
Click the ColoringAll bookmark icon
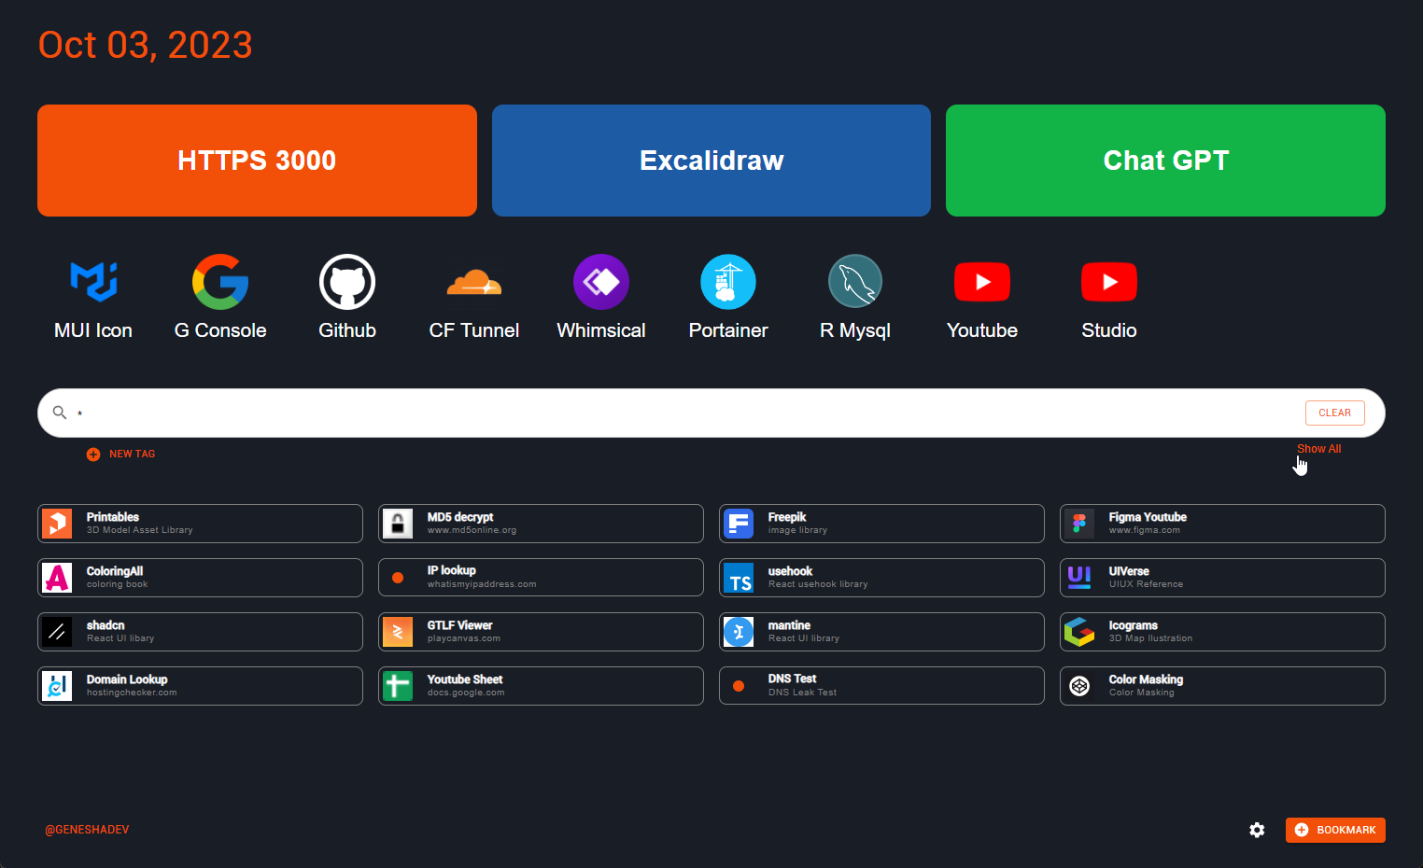(x=57, y=578)
